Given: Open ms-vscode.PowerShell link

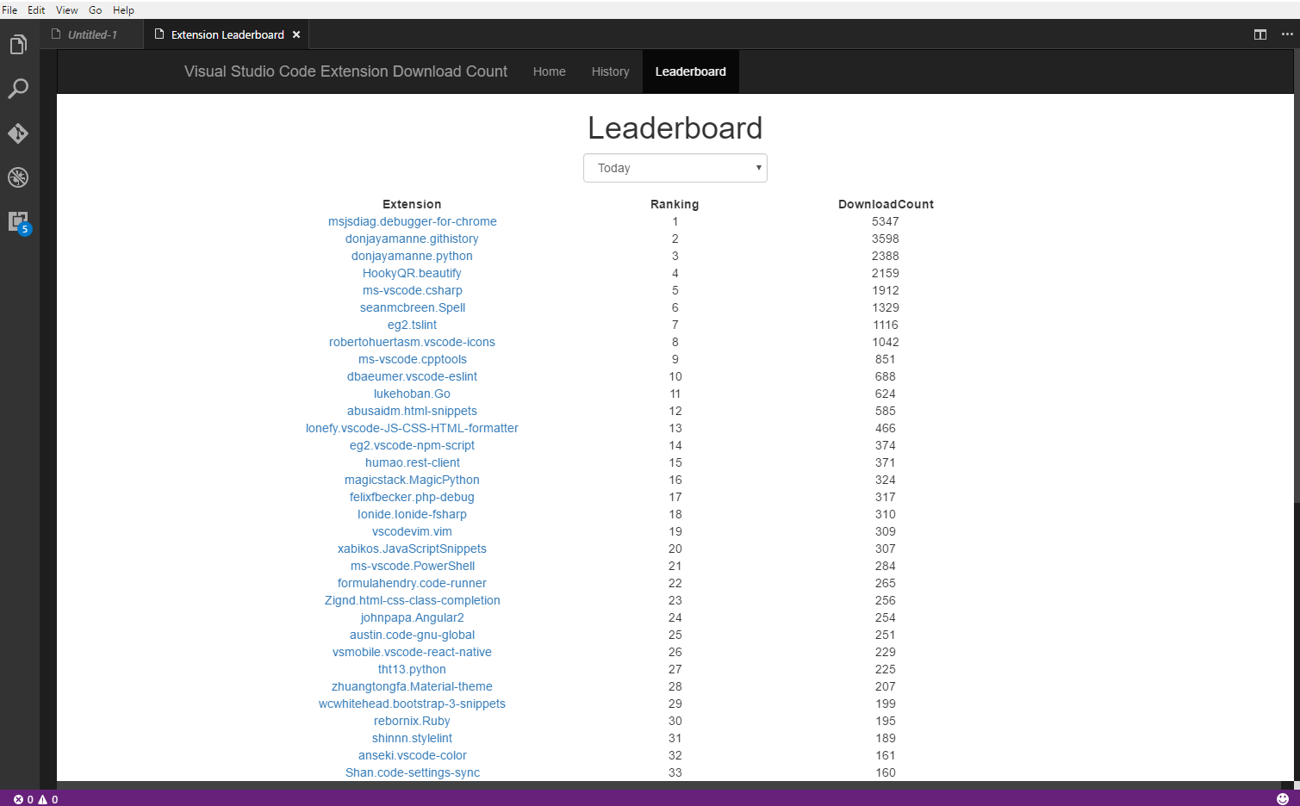Looking at the screenshot, I should point(413,566).
